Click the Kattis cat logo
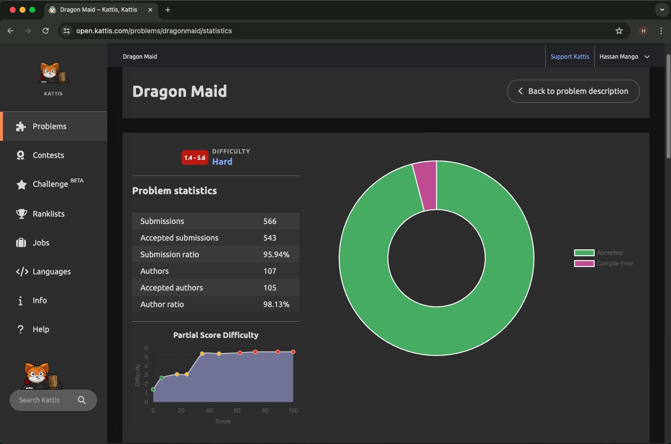This screenshot has height=444, width=671. tap(53, 73)
